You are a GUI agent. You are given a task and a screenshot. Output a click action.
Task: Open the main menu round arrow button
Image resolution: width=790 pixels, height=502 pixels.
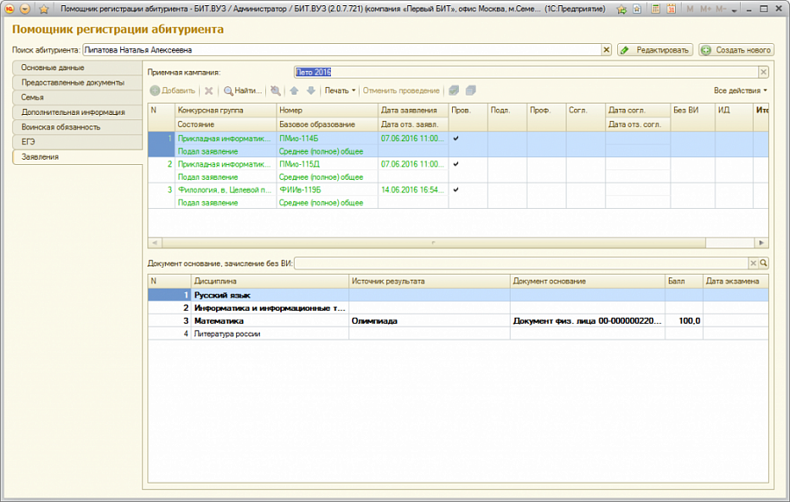(25, 9)
